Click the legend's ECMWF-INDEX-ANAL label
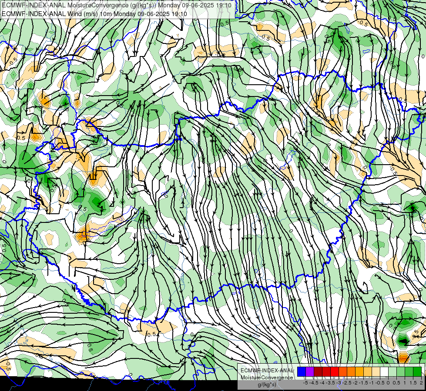 click(267, 371)
